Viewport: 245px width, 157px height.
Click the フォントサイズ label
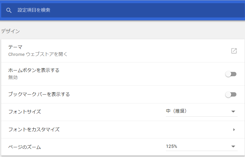[x=25, y=112]
